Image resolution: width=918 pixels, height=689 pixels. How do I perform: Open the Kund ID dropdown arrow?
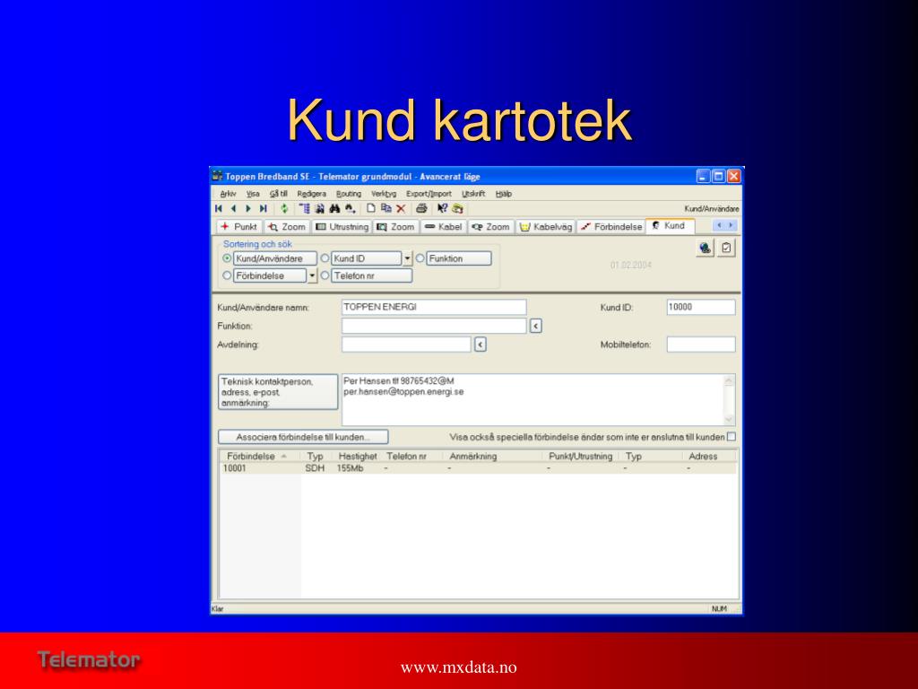pyautogui.click(x=408, y=258)
